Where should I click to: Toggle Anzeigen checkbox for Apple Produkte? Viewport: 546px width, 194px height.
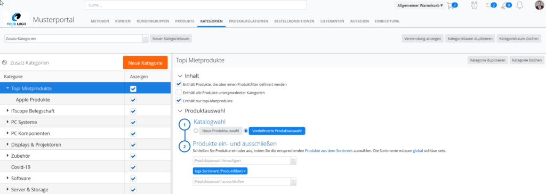[133, 100]
